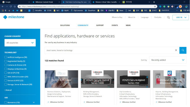Image resolution: width=190 pixels, height=107 pixels.
Task: Open Commend interface to Milestone XProtect card
Action: (x=170, y=79)
